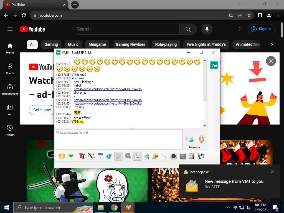Click the Sign in button
The width and height of the screenshot is (284, 213).
(261, 29)
